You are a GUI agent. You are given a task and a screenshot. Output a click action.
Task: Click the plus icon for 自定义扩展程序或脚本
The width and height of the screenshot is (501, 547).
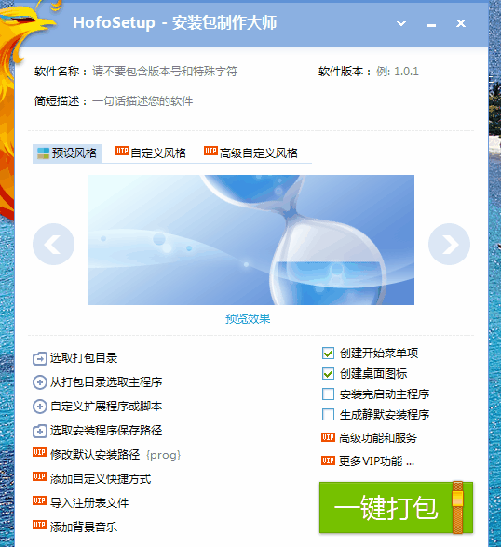point(40,407)
